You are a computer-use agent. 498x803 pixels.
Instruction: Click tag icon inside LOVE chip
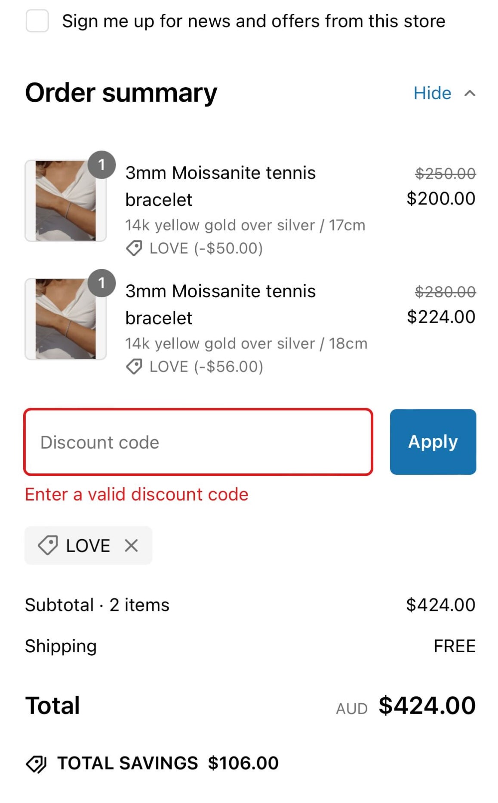pyautogui.click(x=48, y=545)
